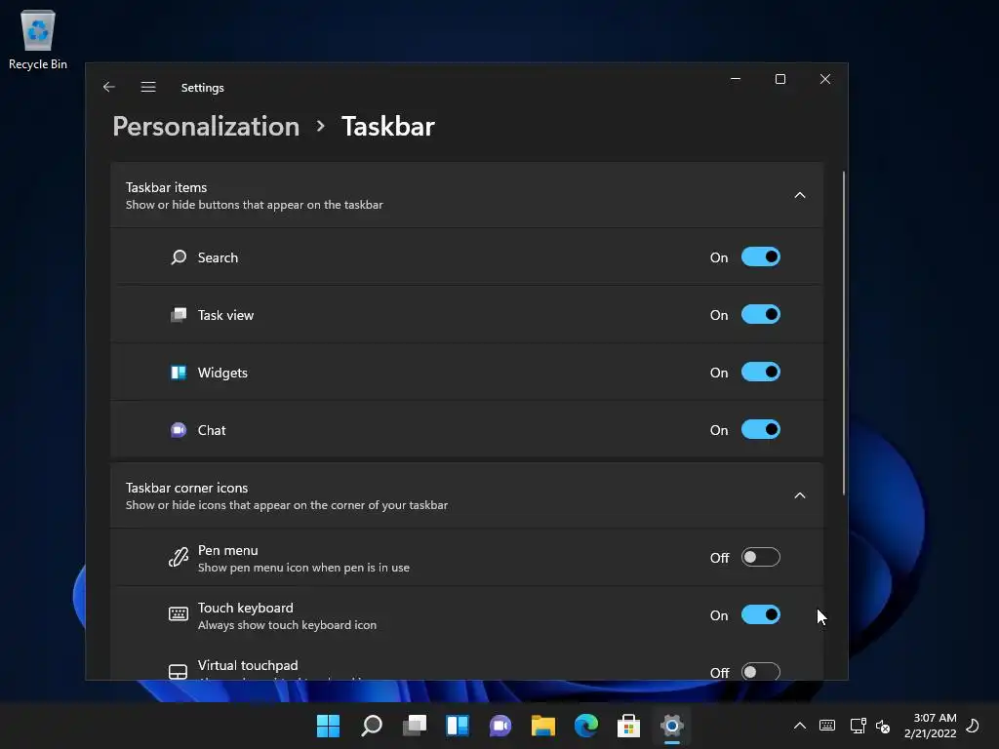999x749 pixels.
Task: Open the Settings hamburger navigation menu
Action: pyautogui.click(x=148, y=87)
